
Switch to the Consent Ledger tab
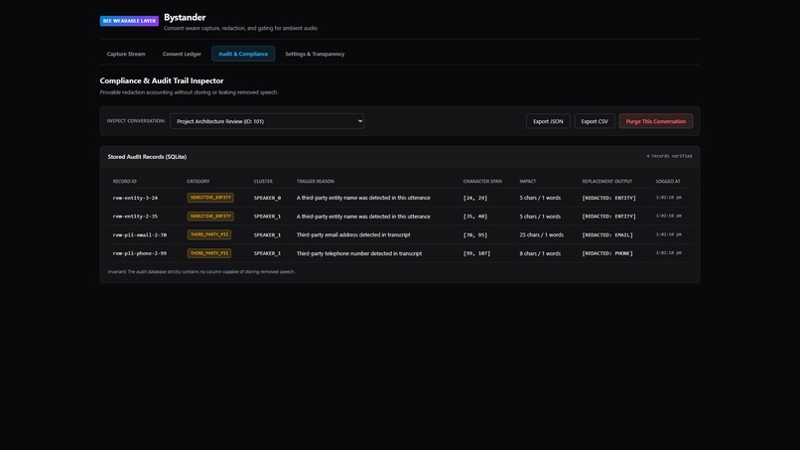point(182,54)
